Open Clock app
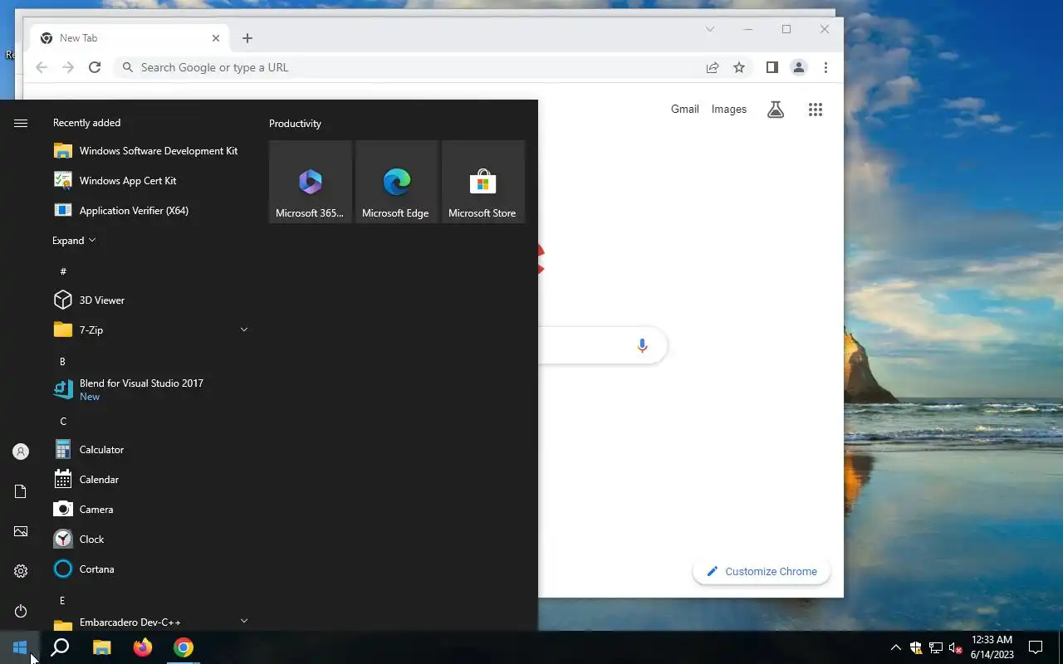The width and height of the screenshot is (1063, 664). (x=151, y=539)
